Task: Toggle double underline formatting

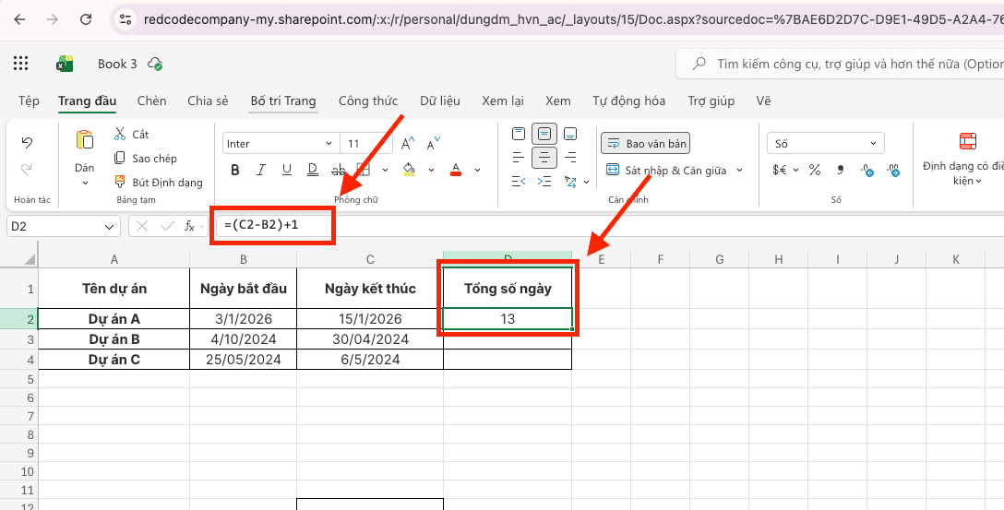Action: click(313, 170)
